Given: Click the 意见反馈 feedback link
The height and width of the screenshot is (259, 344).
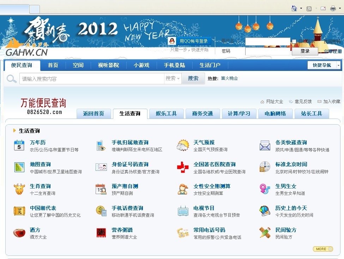Looking at the screenshot, I should [x=300, y=101].
